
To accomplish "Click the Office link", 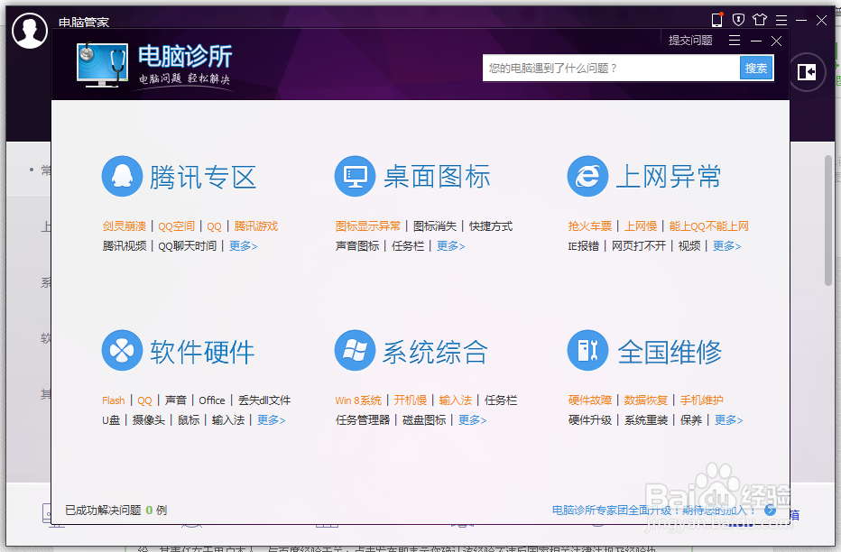I will point(212,400).
